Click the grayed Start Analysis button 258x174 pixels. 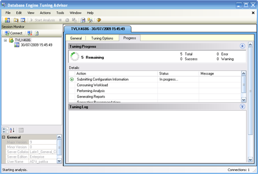tap(43, 20)
